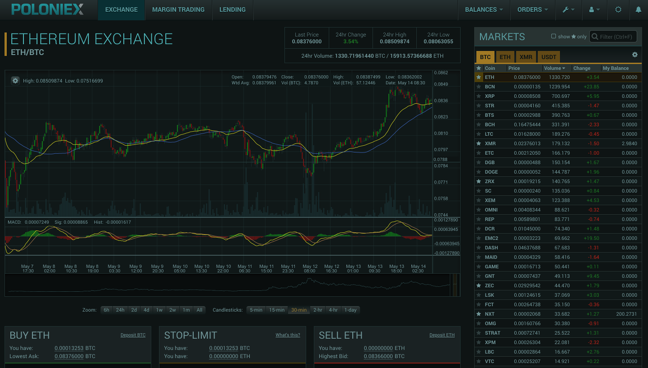Click ETH balance in Sell ETH panel

(378, 348)
